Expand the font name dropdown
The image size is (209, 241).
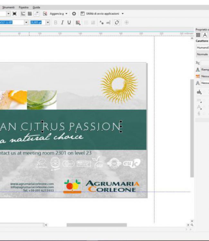[x=26, y=22]
